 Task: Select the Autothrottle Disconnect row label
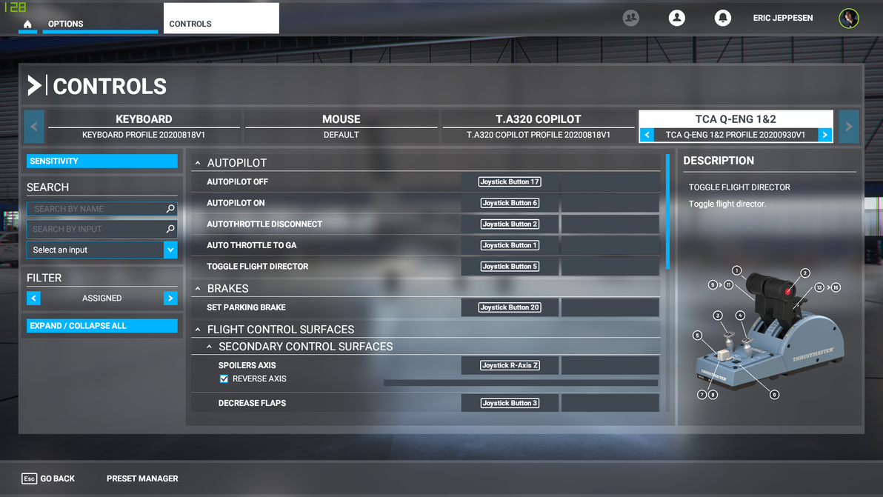(x=264, y=224)
